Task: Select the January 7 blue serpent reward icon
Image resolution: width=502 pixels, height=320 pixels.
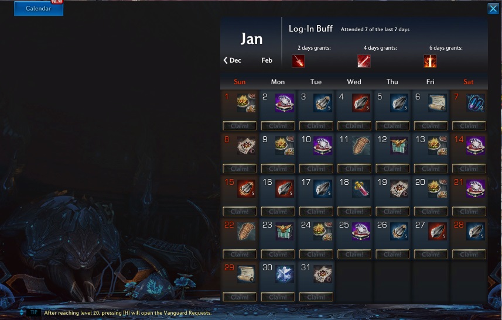Action: 475,102
